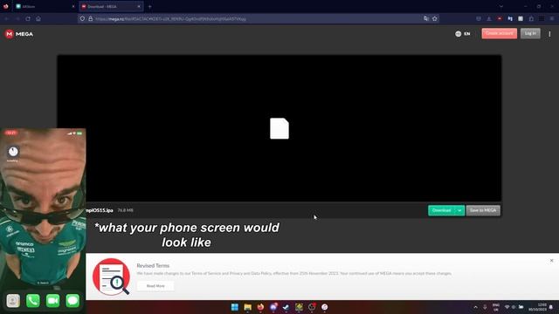559x314 pixels.
Task: Show hidden system tray icons
Action: pos(475,307)
